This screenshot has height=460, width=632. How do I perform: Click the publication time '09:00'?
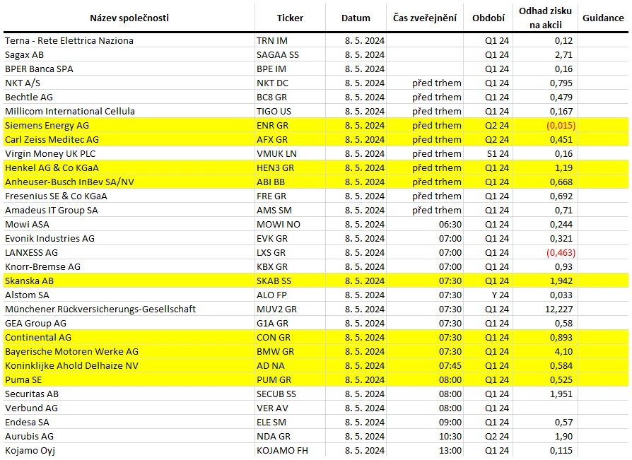tap(450, 422)
